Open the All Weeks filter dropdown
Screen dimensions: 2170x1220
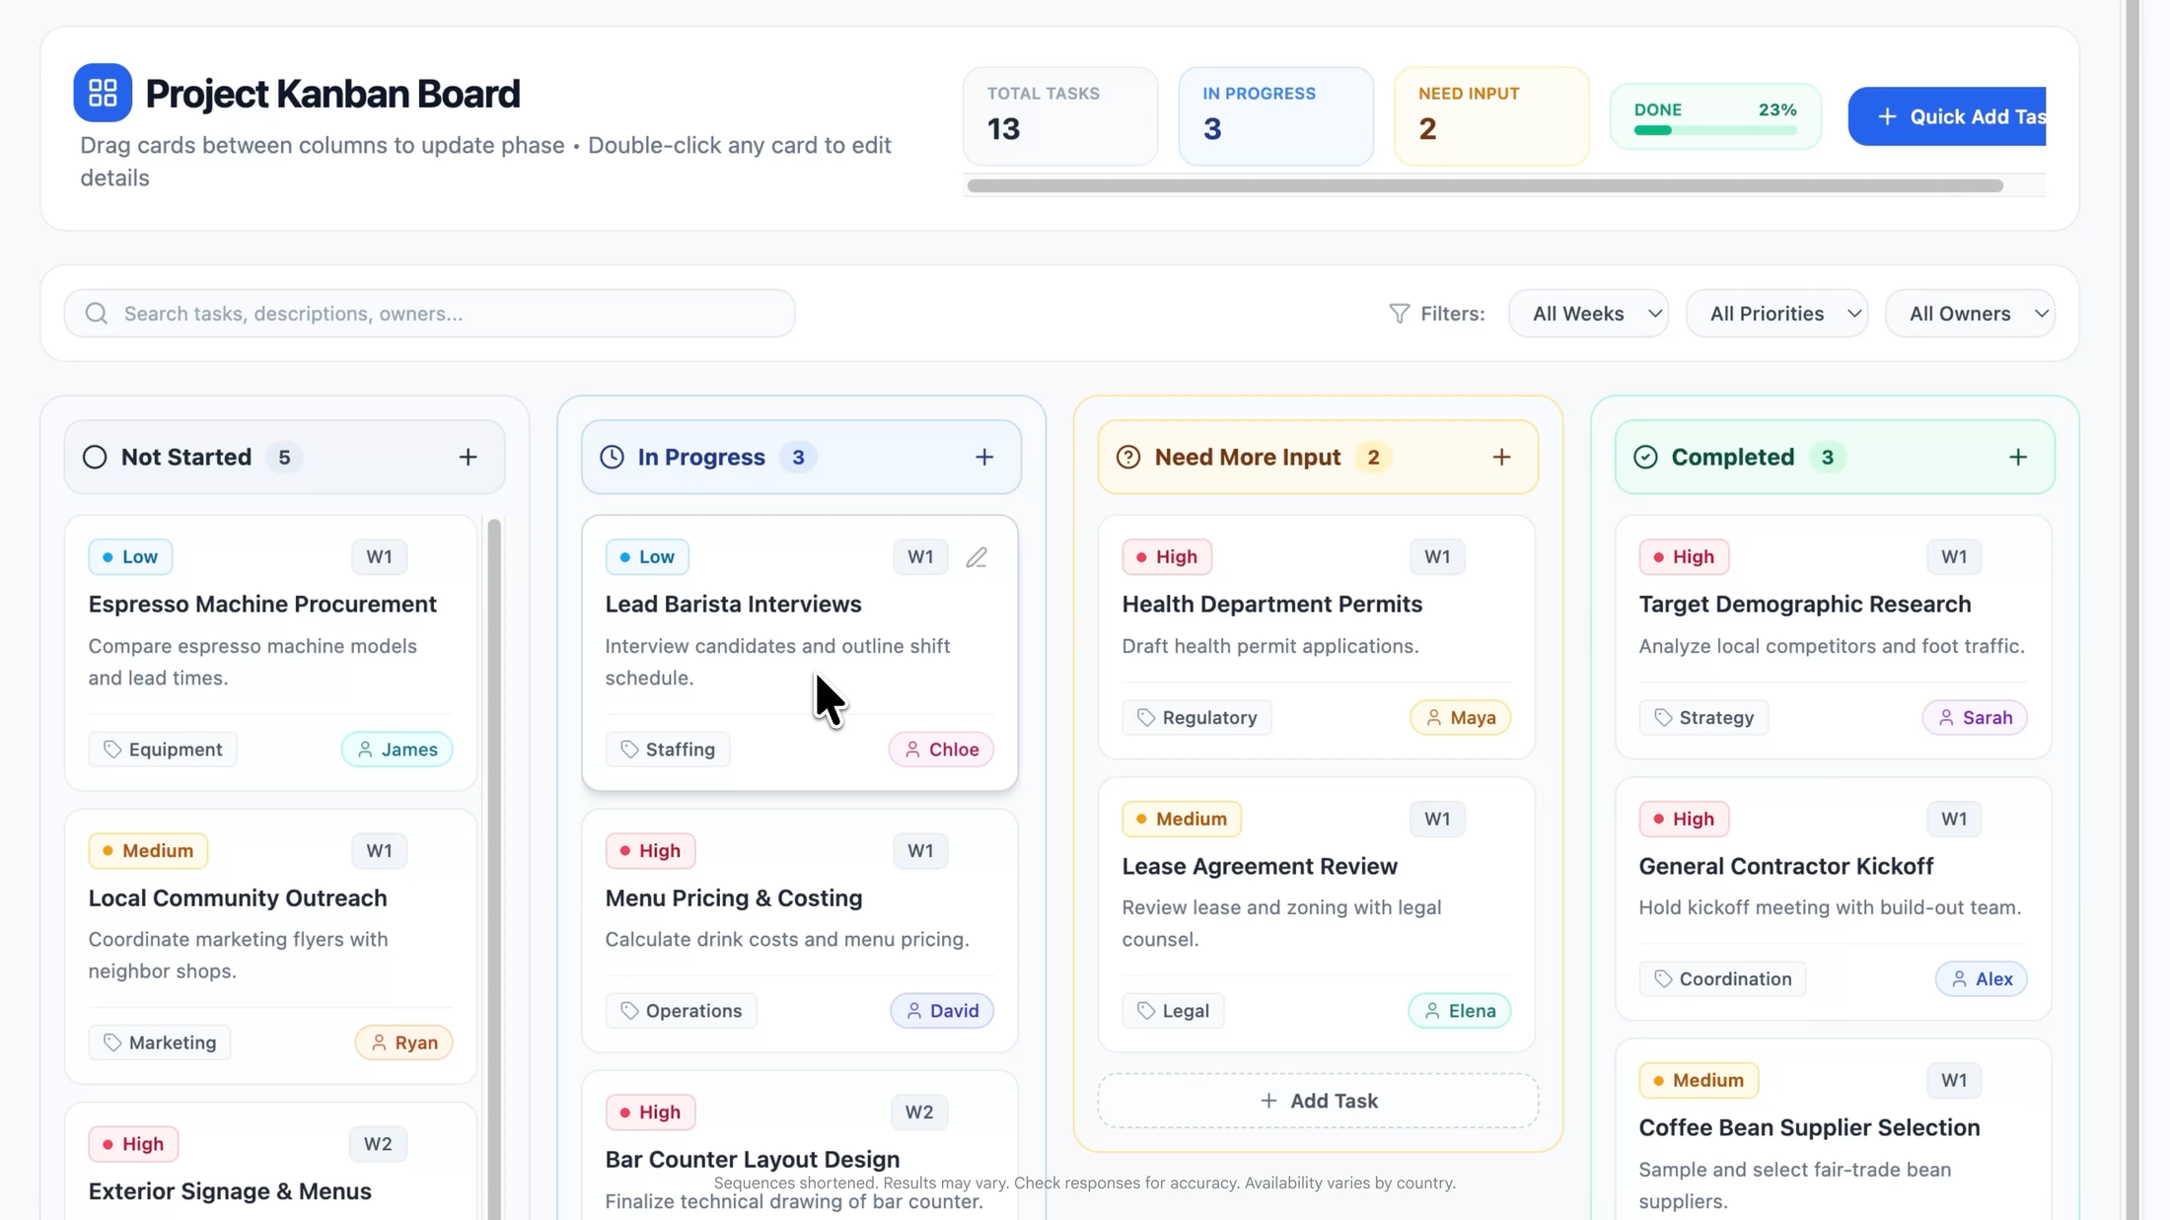(1588, 314)
